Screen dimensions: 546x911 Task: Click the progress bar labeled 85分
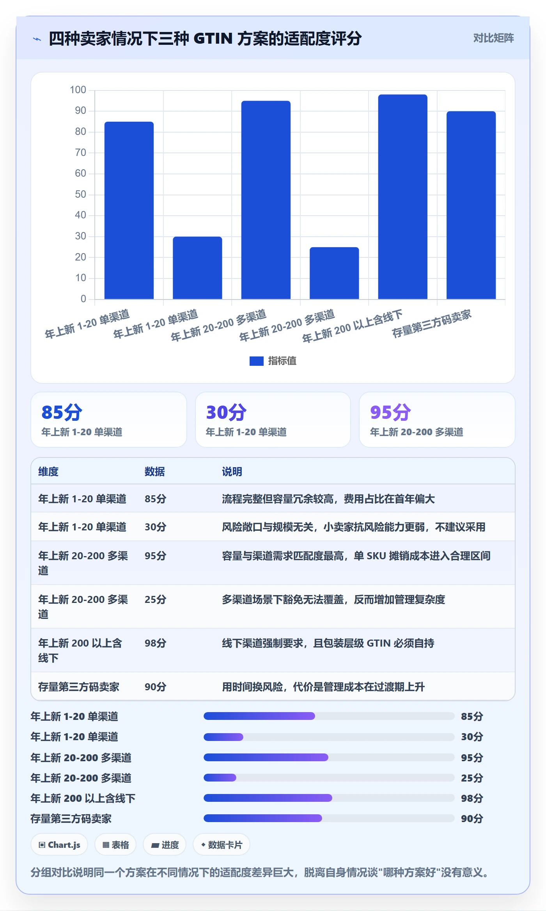pos(329,716)
